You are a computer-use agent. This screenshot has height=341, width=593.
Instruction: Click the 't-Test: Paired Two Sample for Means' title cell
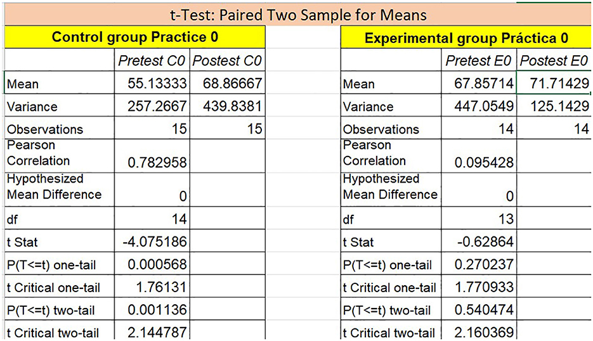[x=299, y=14]
